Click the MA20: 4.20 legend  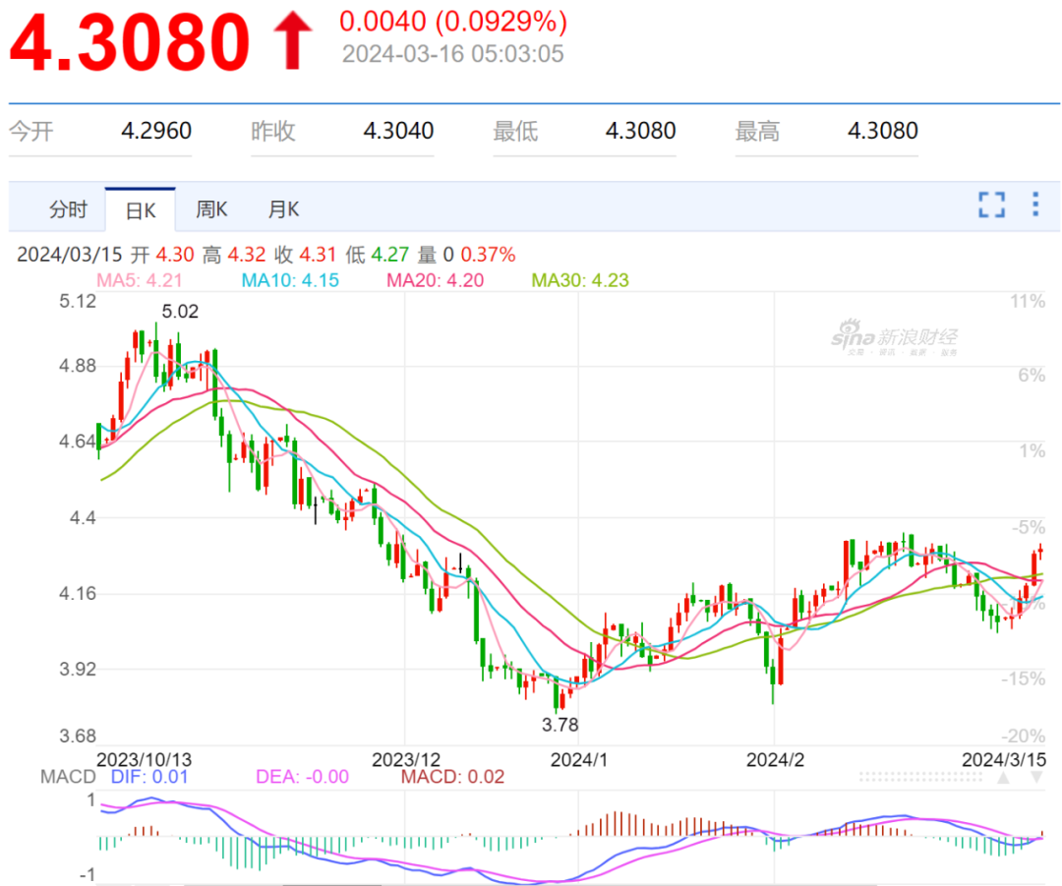(x=436, y=280)
